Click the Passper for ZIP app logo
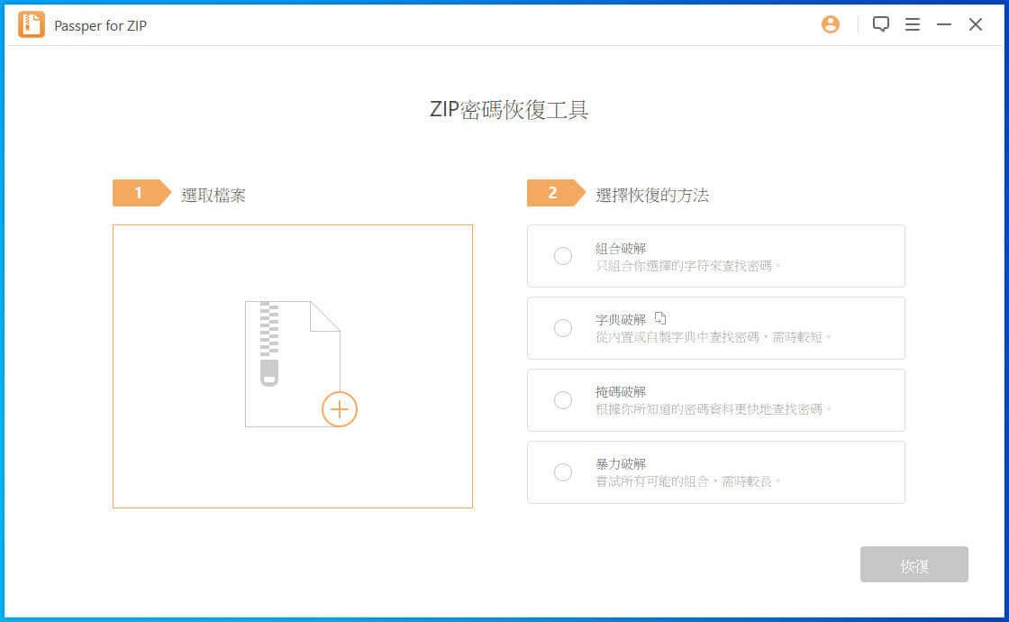The height and width of the screenshot is (622, 1009). tap(31, 24)
